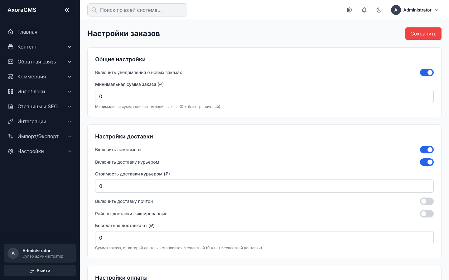
Task: Open Интеграции menu item
Action: click(40, 121)
